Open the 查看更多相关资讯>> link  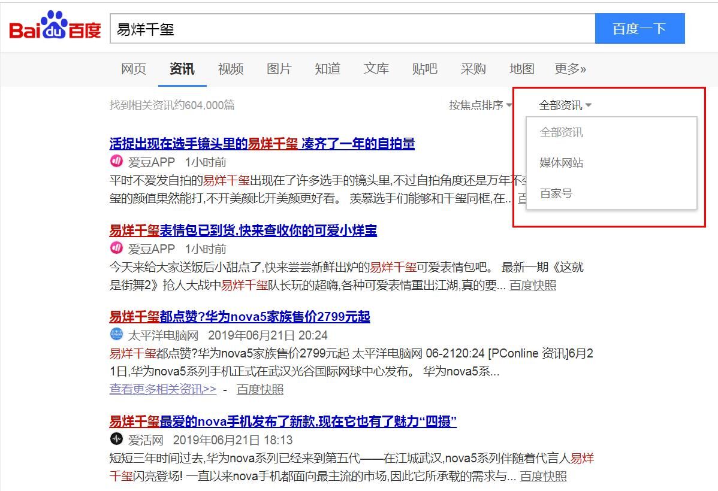[x=162, y=389]
